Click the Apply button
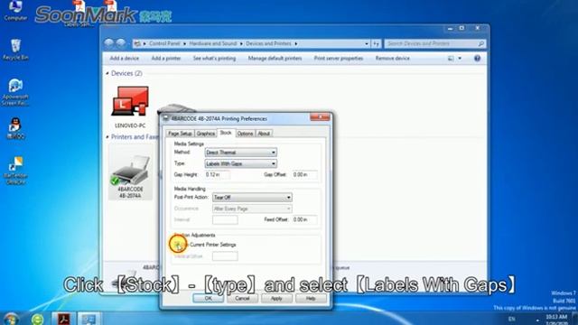578x325 pixels. click(276, 299)
